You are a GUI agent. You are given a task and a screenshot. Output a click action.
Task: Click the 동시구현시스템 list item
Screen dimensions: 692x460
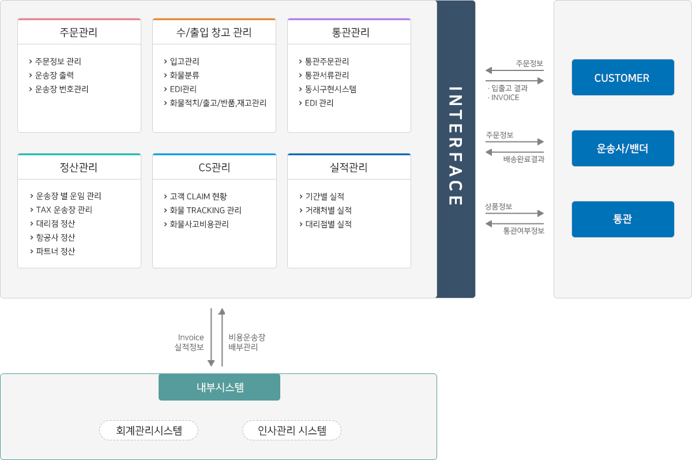click(x=330, y=89)
